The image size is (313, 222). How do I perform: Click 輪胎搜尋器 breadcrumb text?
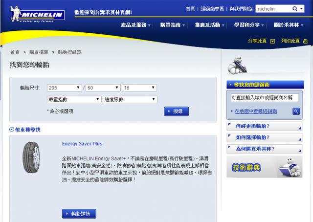[69, 52]
